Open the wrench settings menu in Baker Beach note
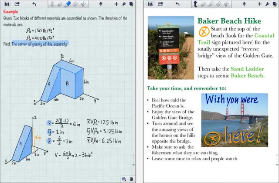Screen dimensions: 279x183 tap(268, 4)
